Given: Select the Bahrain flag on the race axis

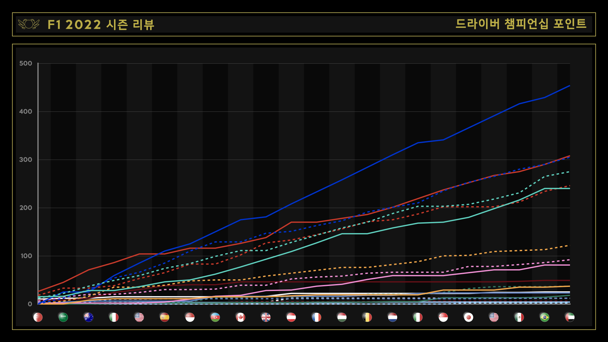Looking at the screenshot, I should click(38, 317).
